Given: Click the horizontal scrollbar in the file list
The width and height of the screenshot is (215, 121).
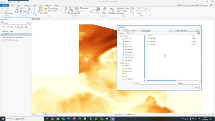Looking at the screenshot, I should (x=162, y=80).
